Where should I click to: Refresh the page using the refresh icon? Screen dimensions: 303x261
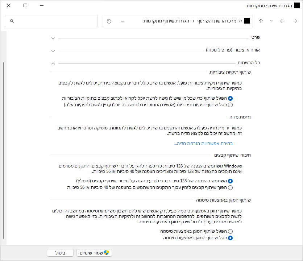pos(109,21)
